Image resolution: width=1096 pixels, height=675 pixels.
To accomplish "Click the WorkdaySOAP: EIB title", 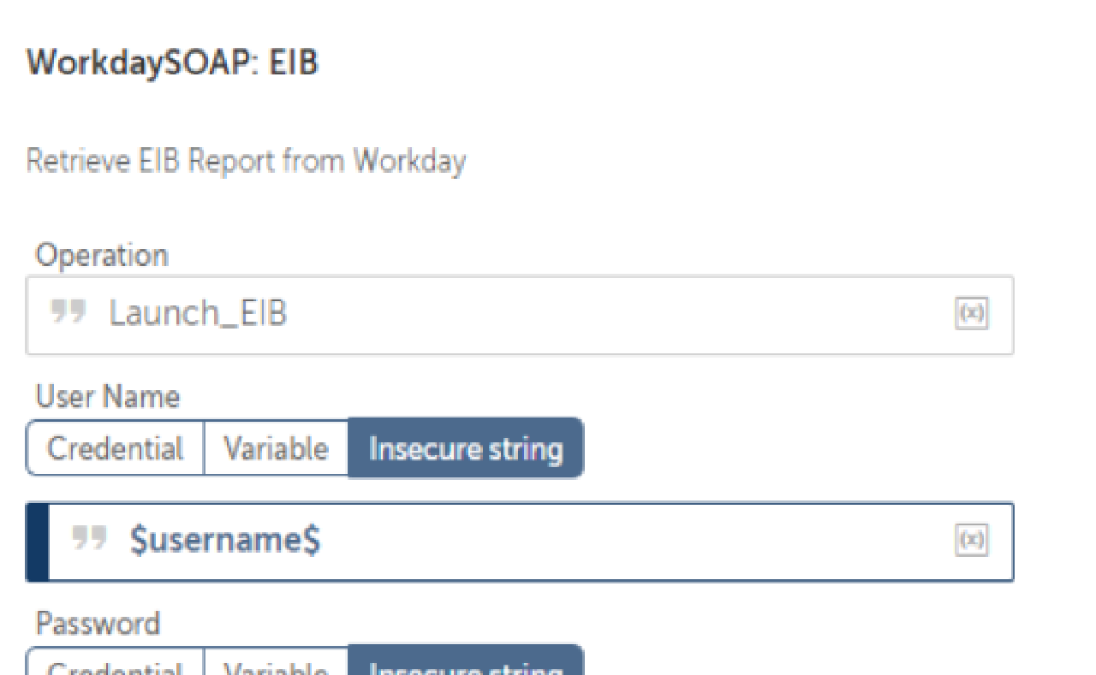I will 172,63.
